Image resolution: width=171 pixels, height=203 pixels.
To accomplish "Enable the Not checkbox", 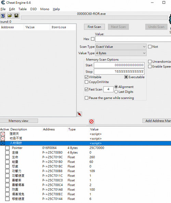I will [x=150, y=47].
